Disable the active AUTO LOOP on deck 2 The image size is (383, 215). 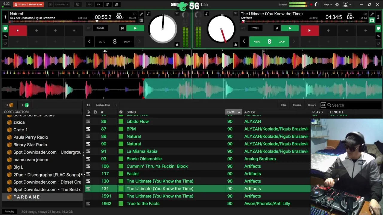pos(269,42)
